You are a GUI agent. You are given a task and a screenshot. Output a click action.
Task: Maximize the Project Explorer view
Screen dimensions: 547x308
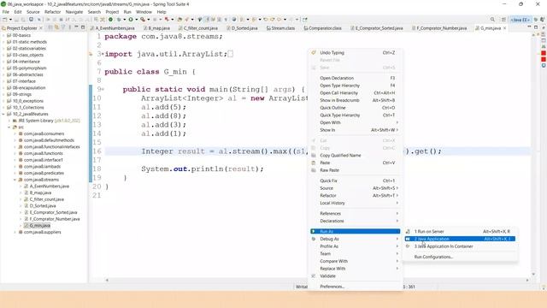tap(83, 27)
